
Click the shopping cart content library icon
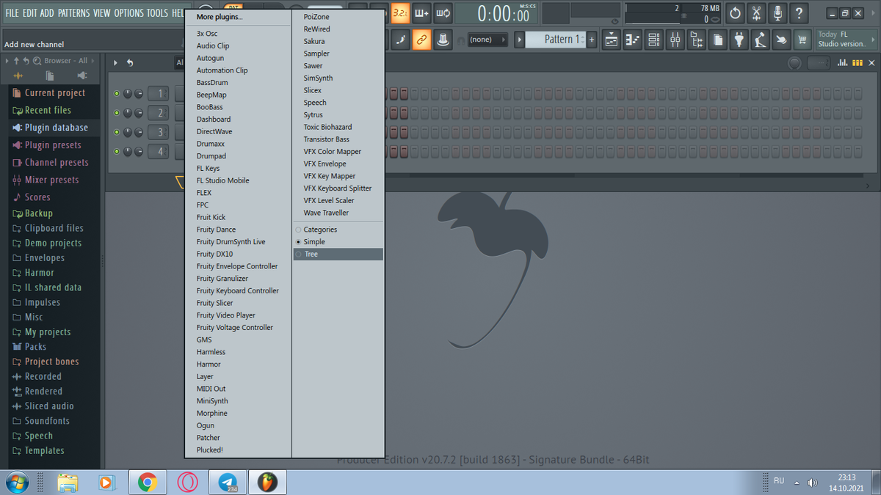pyautogui.click(x=803, y=40)
